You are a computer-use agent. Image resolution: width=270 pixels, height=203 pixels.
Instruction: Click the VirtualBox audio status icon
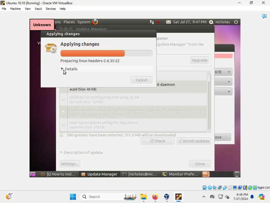tap(215, 188)
